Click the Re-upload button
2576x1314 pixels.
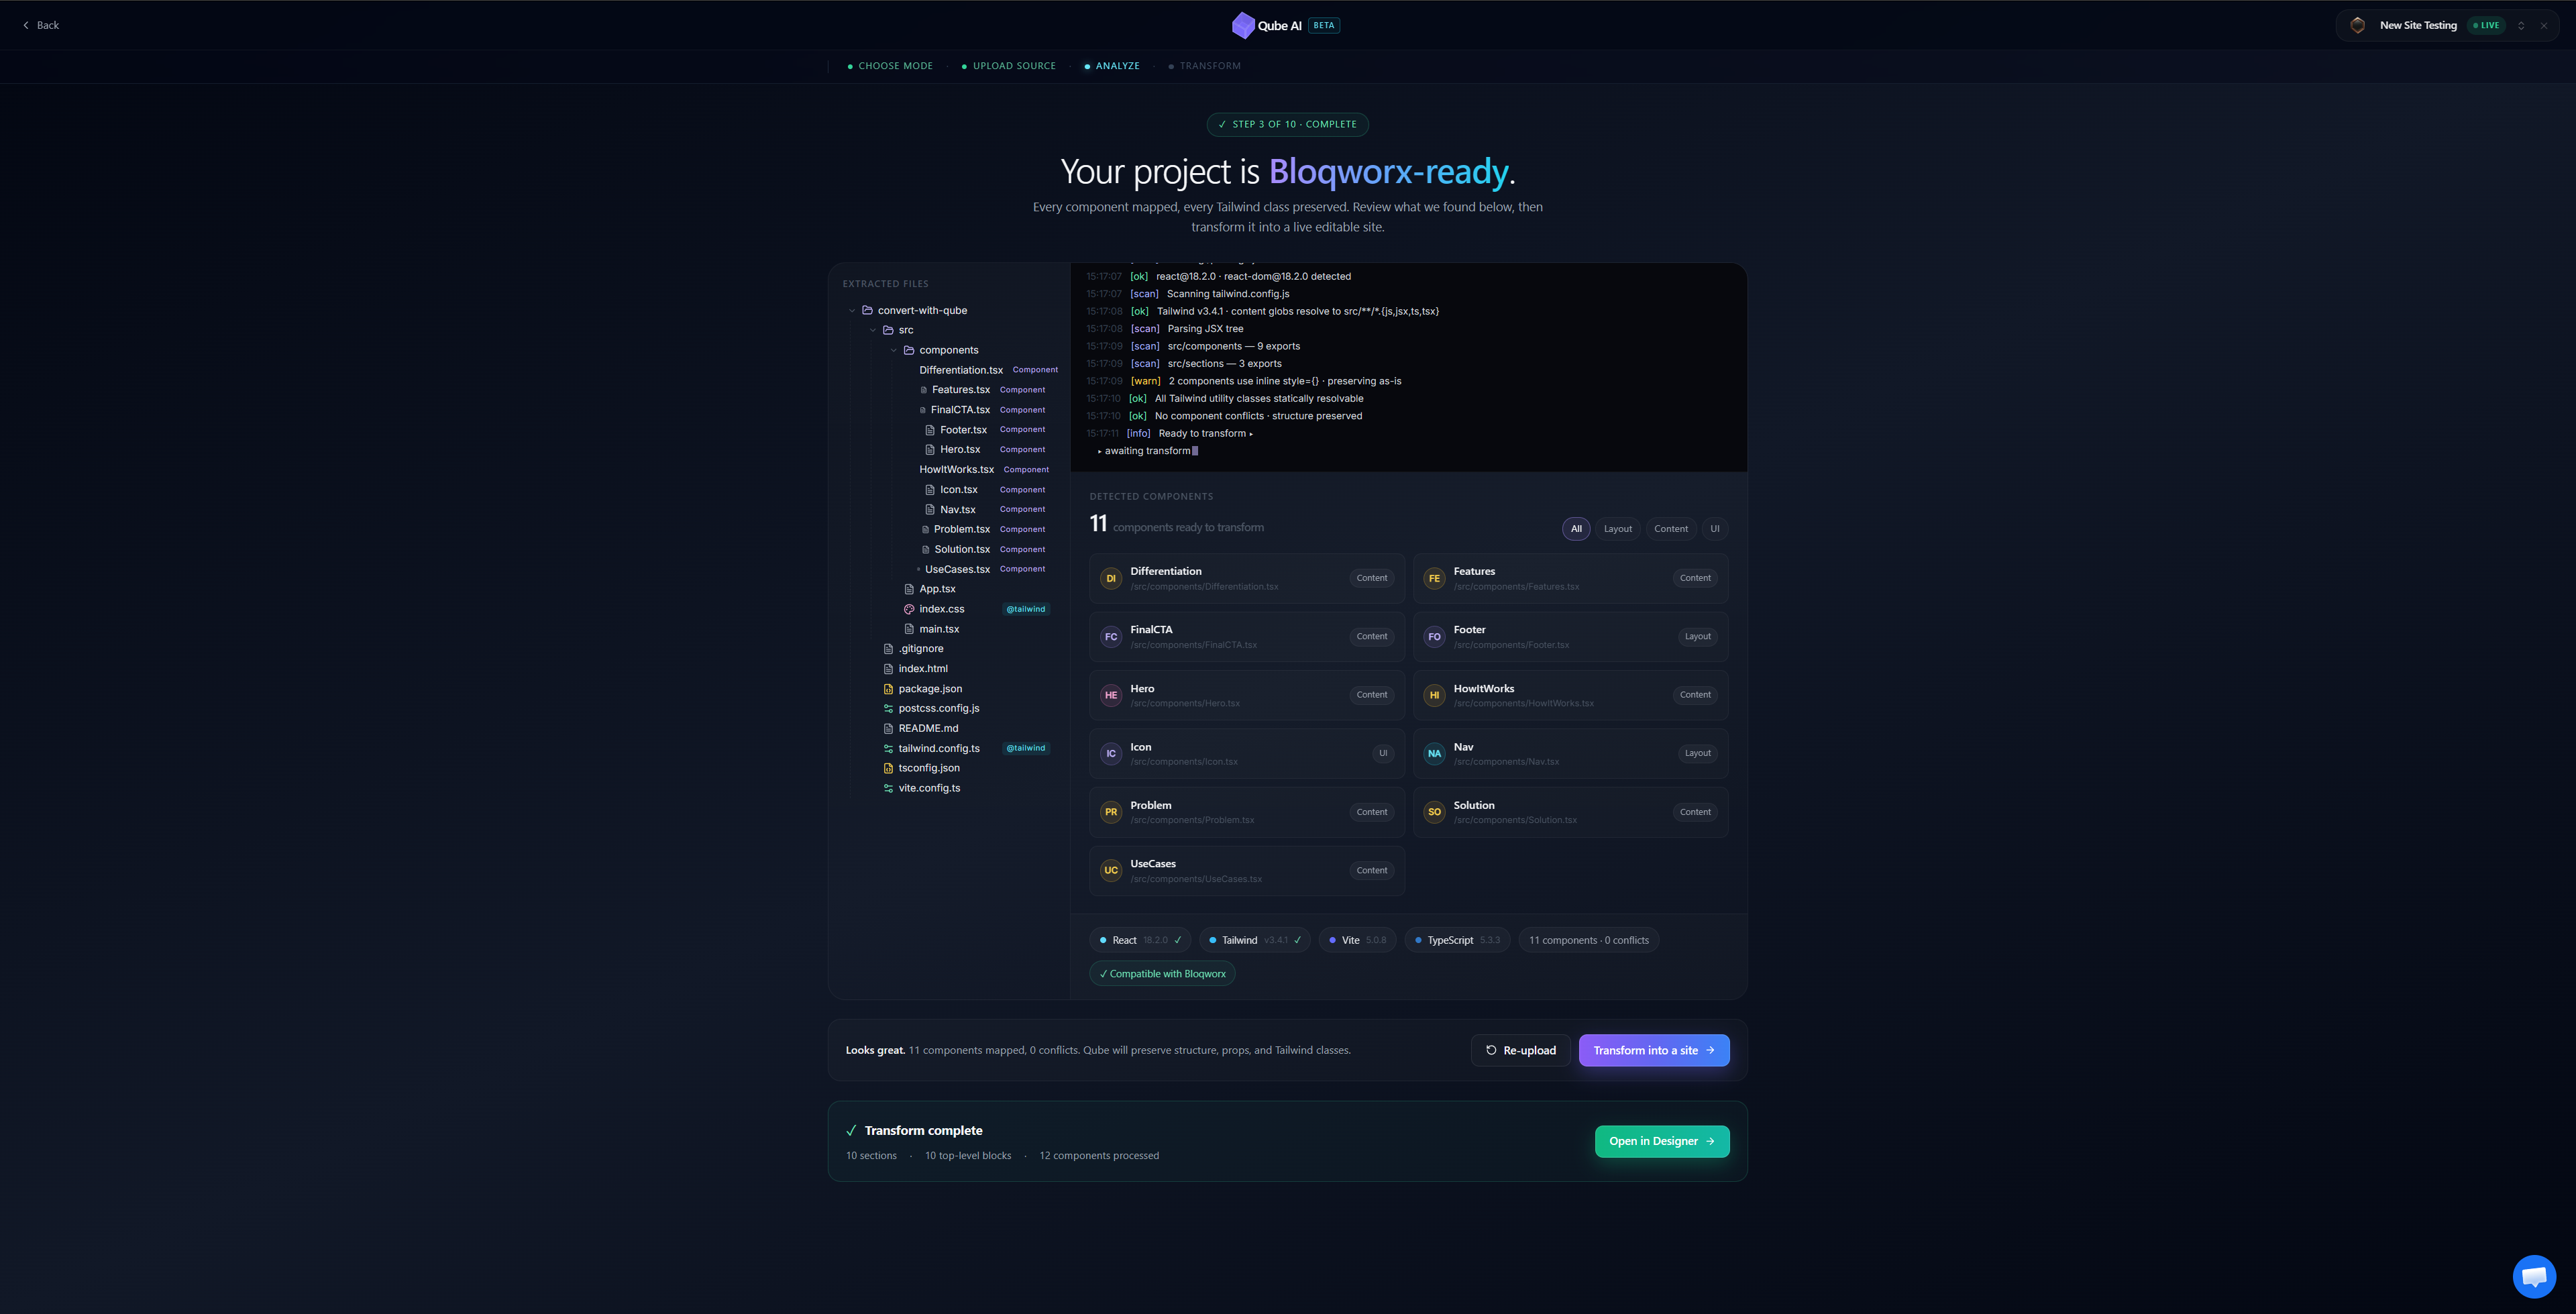point(1520,1050)
